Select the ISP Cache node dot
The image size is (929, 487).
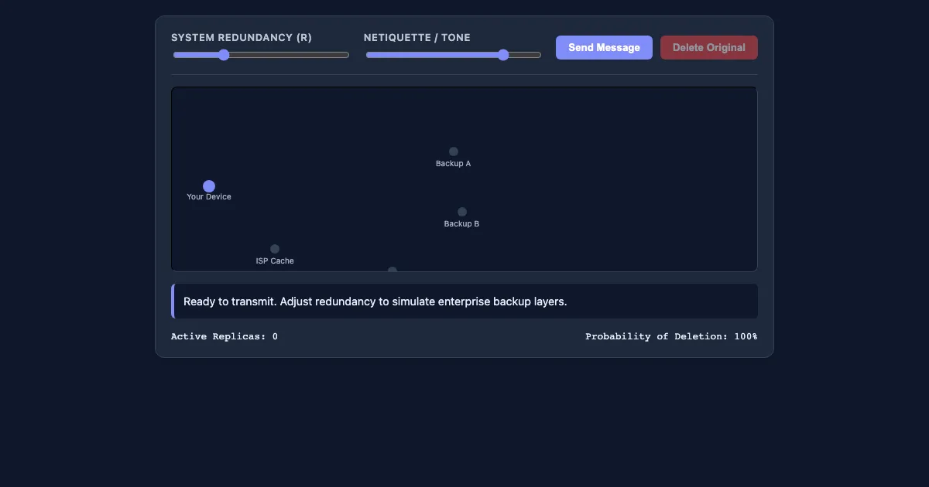point(275,249)
